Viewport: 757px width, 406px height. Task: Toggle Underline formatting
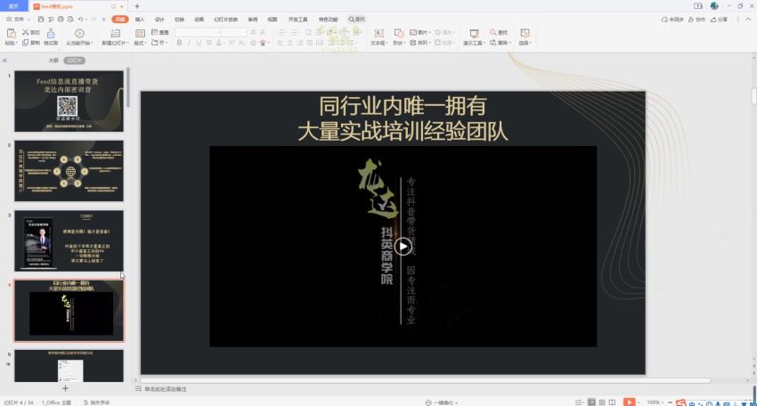(x=199, y=43)
